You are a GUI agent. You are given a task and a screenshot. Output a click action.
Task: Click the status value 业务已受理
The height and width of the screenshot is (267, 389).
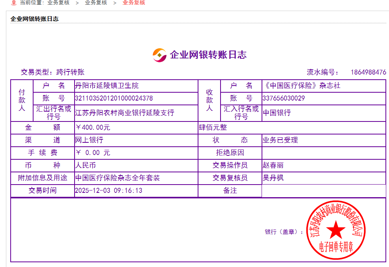click(x=280, y=140)
